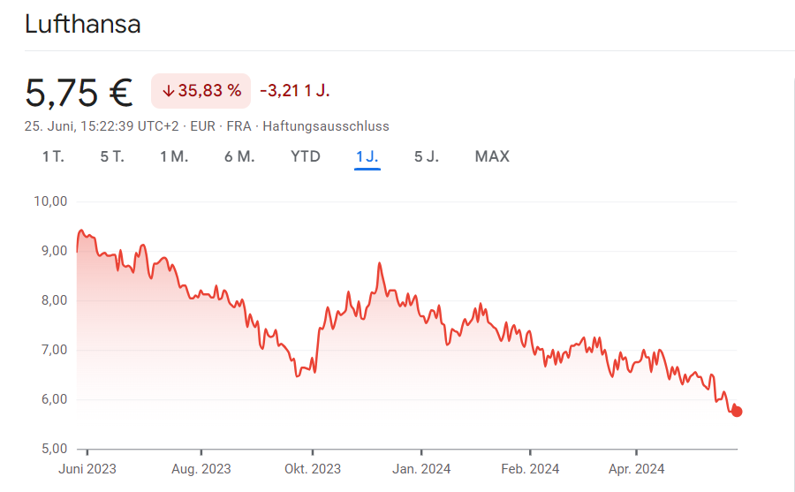Click the Feb. 2024 axis label
The height and width of the screenshot is (492, 795).
click(530, 469)
